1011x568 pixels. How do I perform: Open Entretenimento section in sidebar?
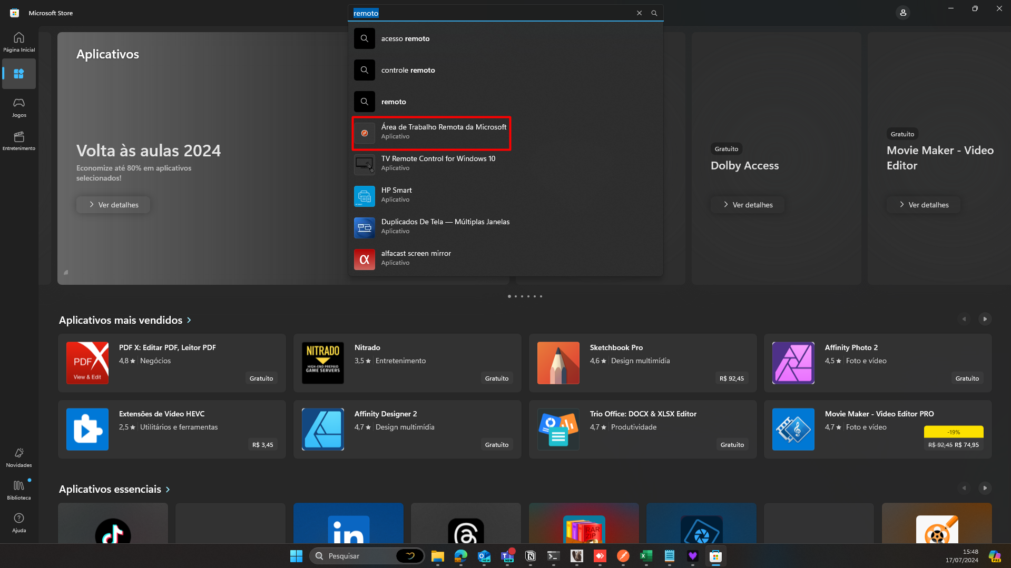(x=19, y=141)
